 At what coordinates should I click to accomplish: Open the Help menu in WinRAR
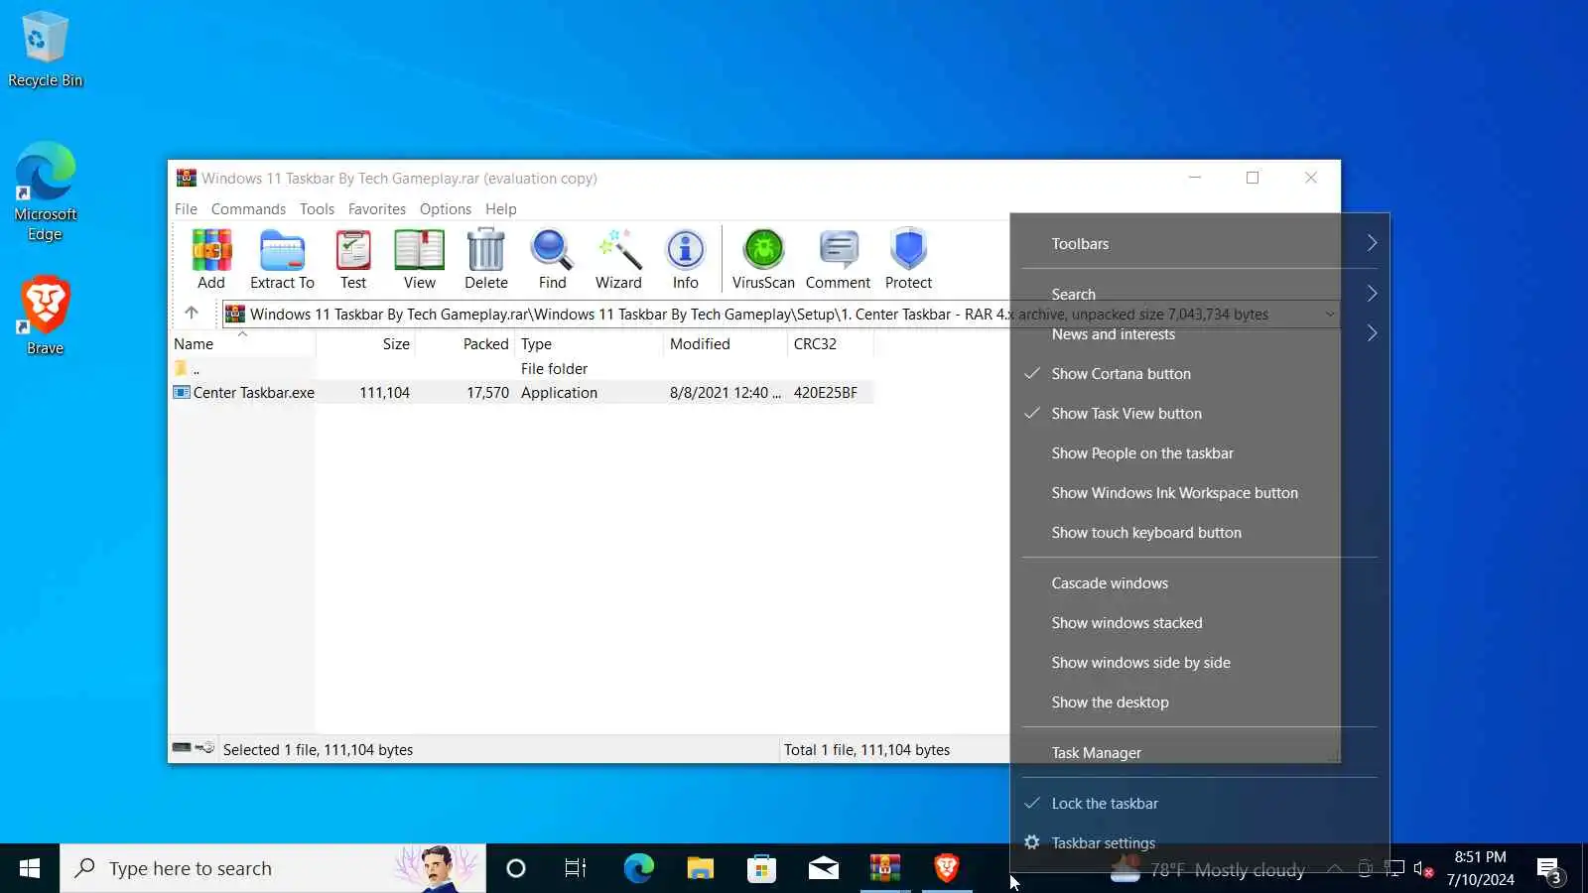(501, 209)
